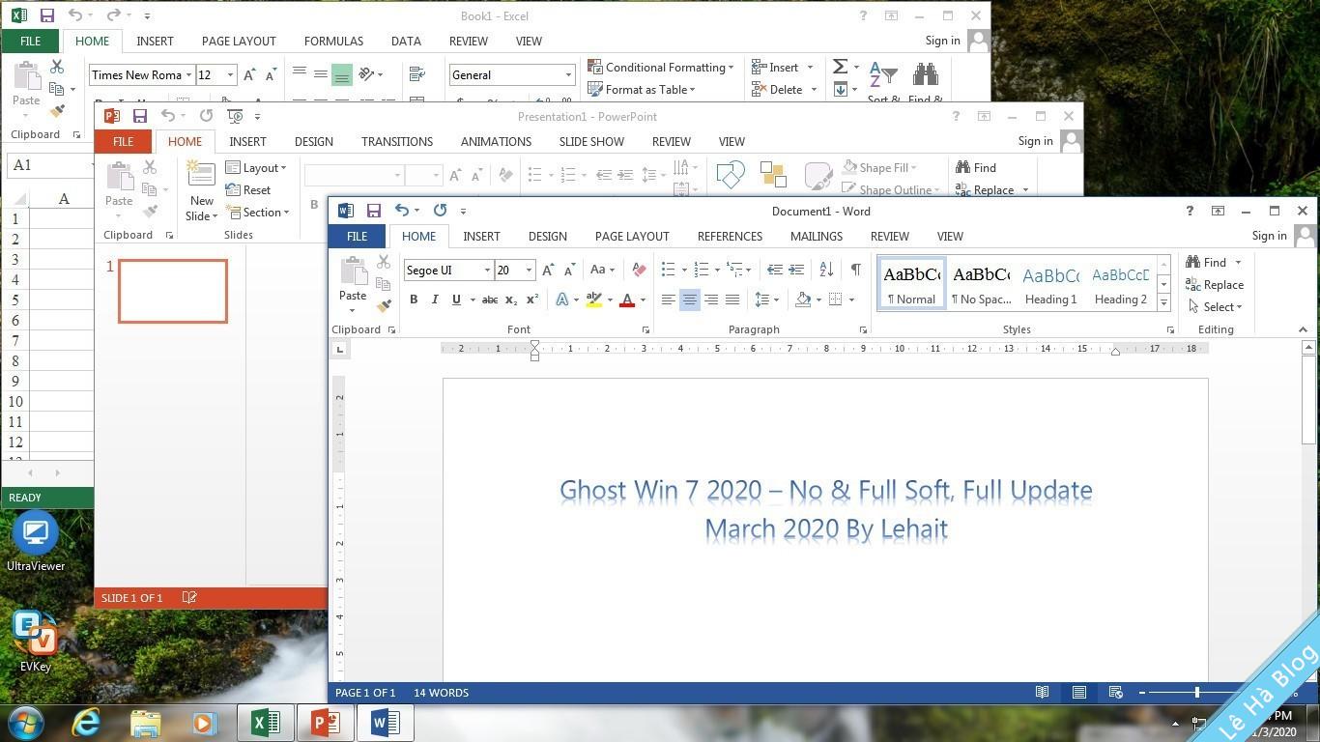This screenshot has width=1320, height=742.
Task: Apply font color in Word
Action: 627,300
